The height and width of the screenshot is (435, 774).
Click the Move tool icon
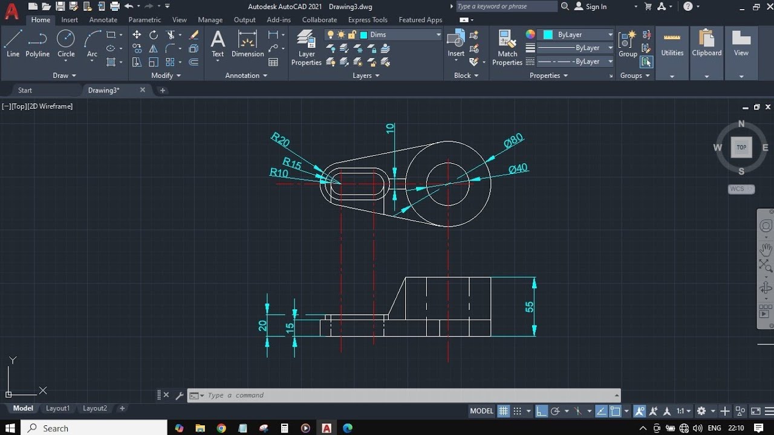(137, 35)
